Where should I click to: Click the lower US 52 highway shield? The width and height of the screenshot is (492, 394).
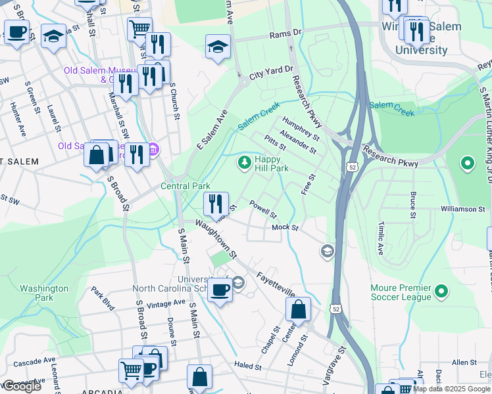(335, 309)
